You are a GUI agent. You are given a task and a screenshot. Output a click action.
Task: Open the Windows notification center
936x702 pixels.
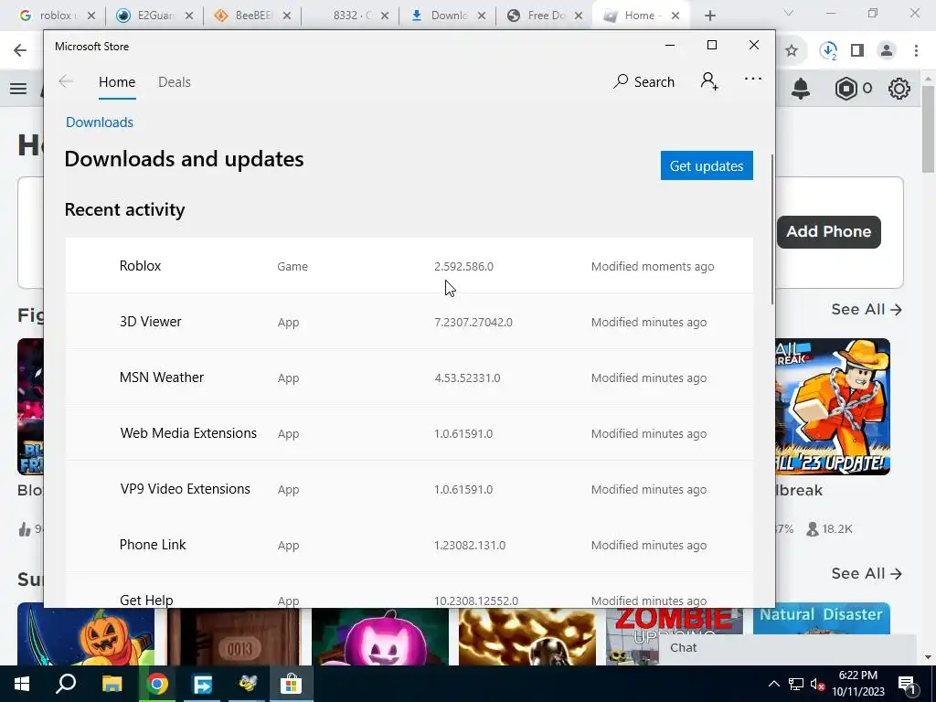pyautogui.click(x=907, y=686)
